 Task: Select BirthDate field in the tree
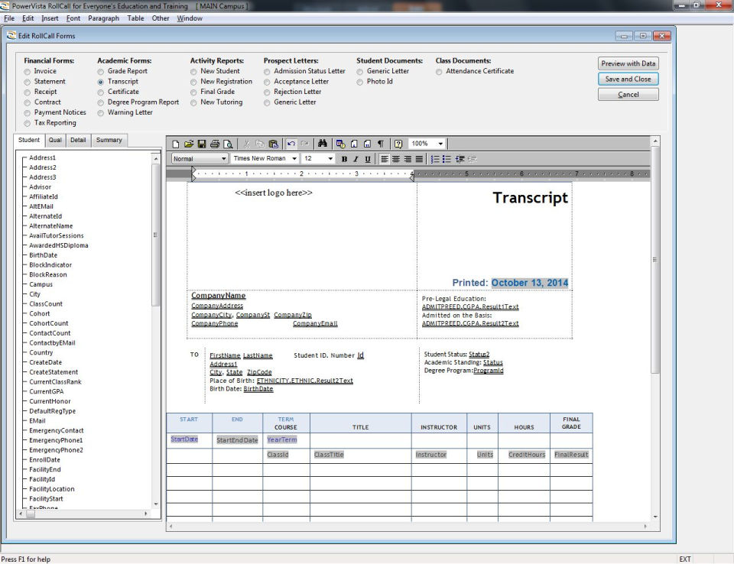(x=43, y=255)
